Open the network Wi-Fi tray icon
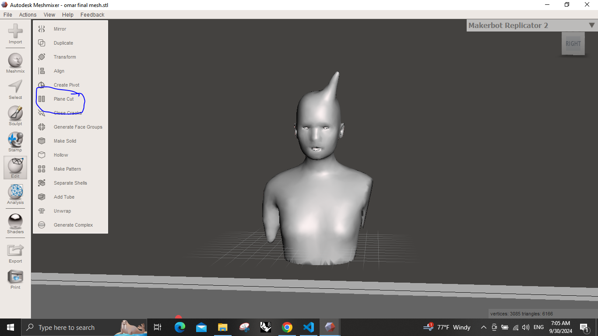Image resolution: width=598 pixels, height=336 pixels. click(x=515, y=327)
